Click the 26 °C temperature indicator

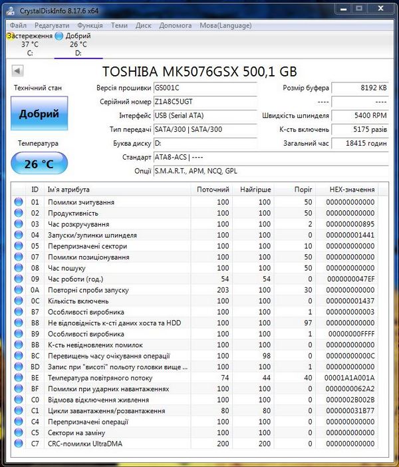pyautogui.click(x=39, y=163)
